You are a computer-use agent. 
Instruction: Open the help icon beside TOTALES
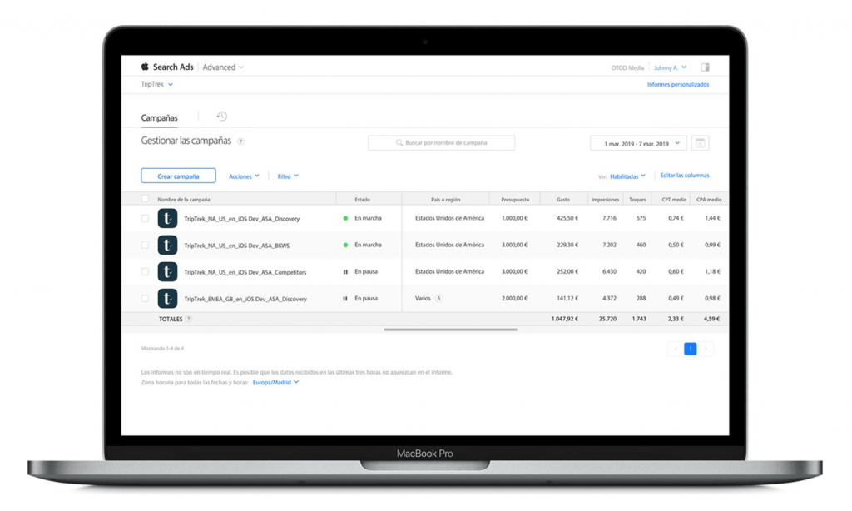pyautogui.click(x=189, y=319)
